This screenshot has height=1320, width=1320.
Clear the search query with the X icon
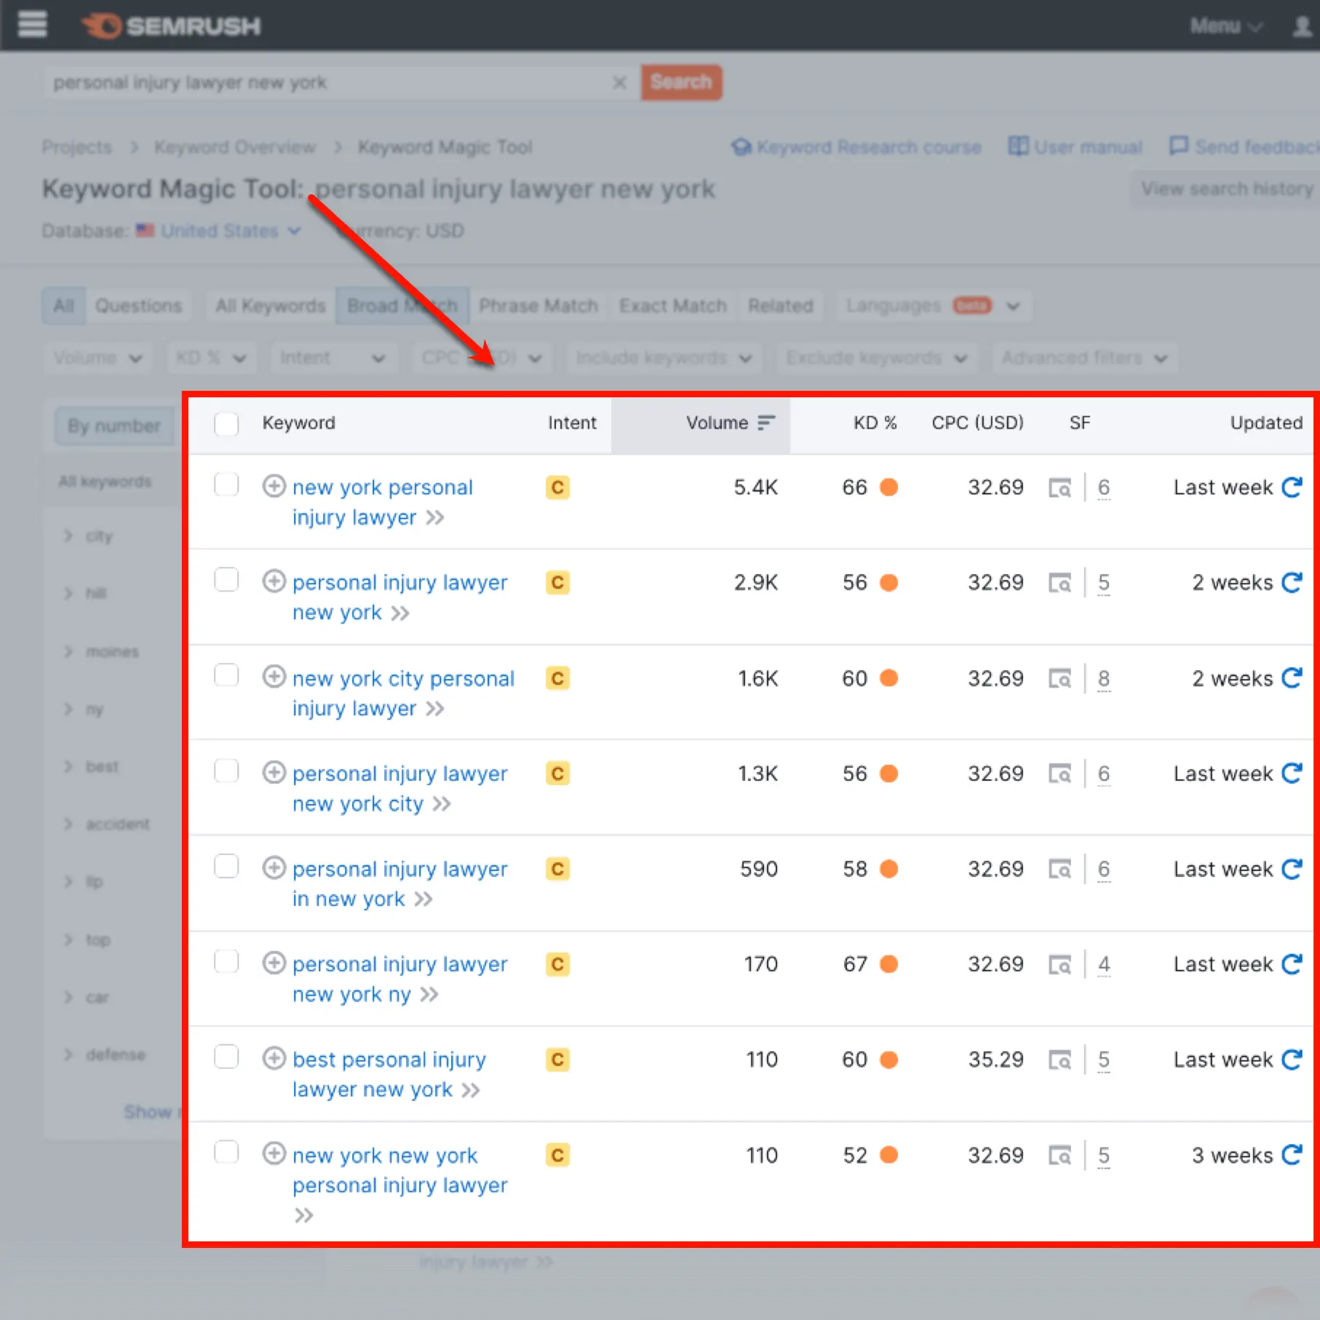[620, 82]
